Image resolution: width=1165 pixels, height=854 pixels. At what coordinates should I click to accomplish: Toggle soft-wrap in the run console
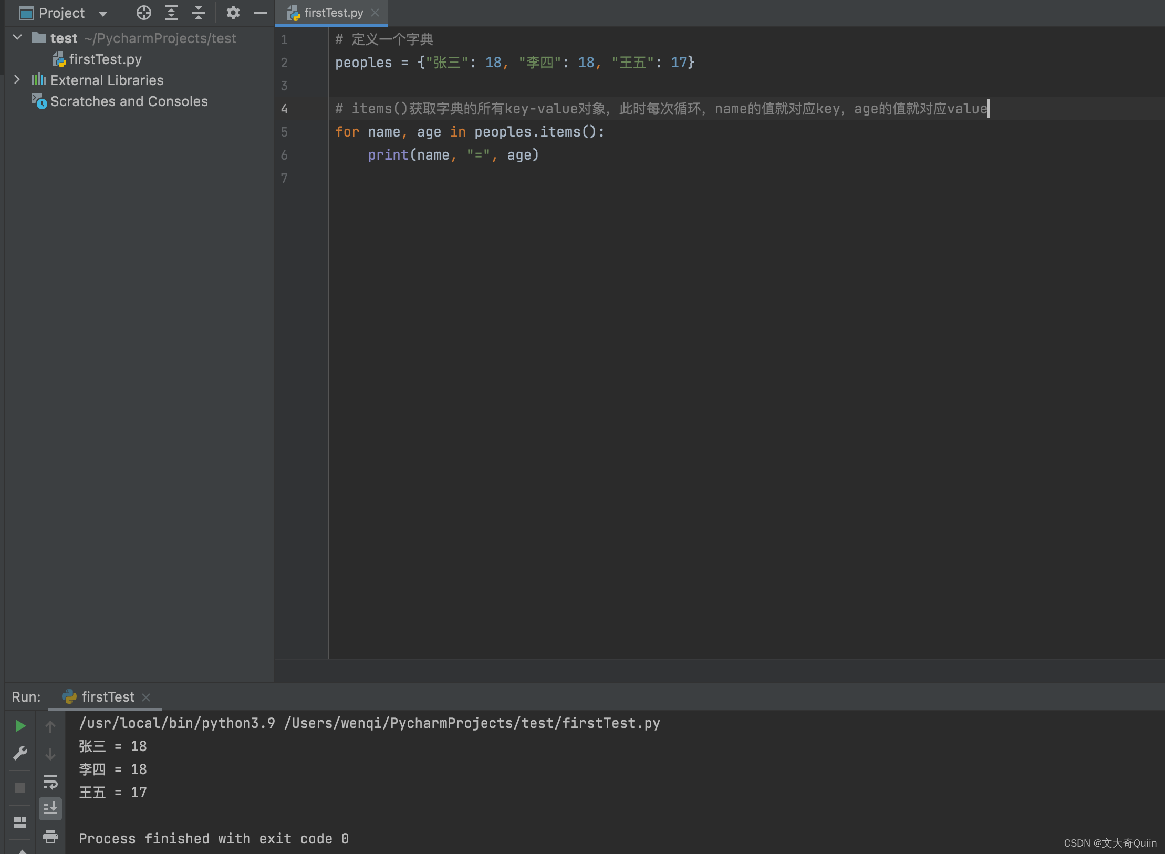point(50,782)
